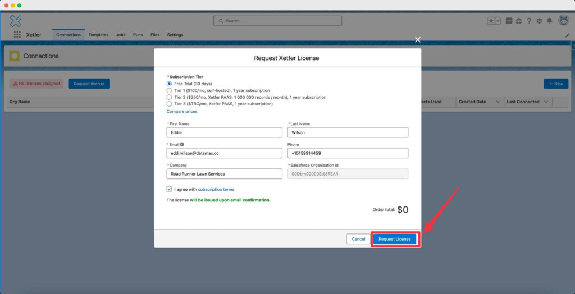Expand the Last Connected column menu
The image size is (575, 294).
(546, 102)
